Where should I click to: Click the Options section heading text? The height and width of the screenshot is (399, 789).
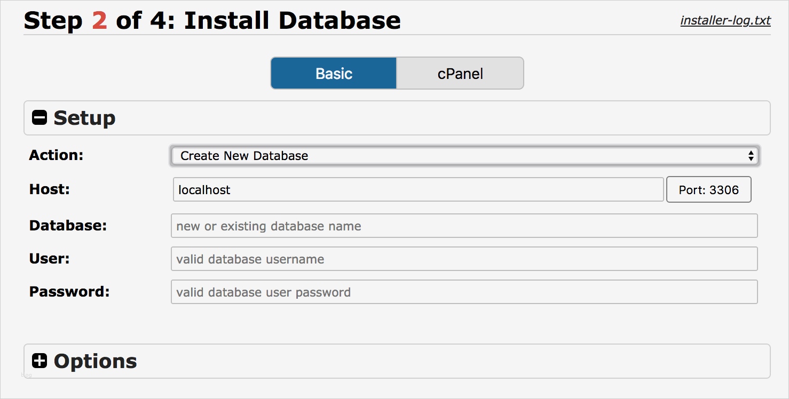(96, 361)
